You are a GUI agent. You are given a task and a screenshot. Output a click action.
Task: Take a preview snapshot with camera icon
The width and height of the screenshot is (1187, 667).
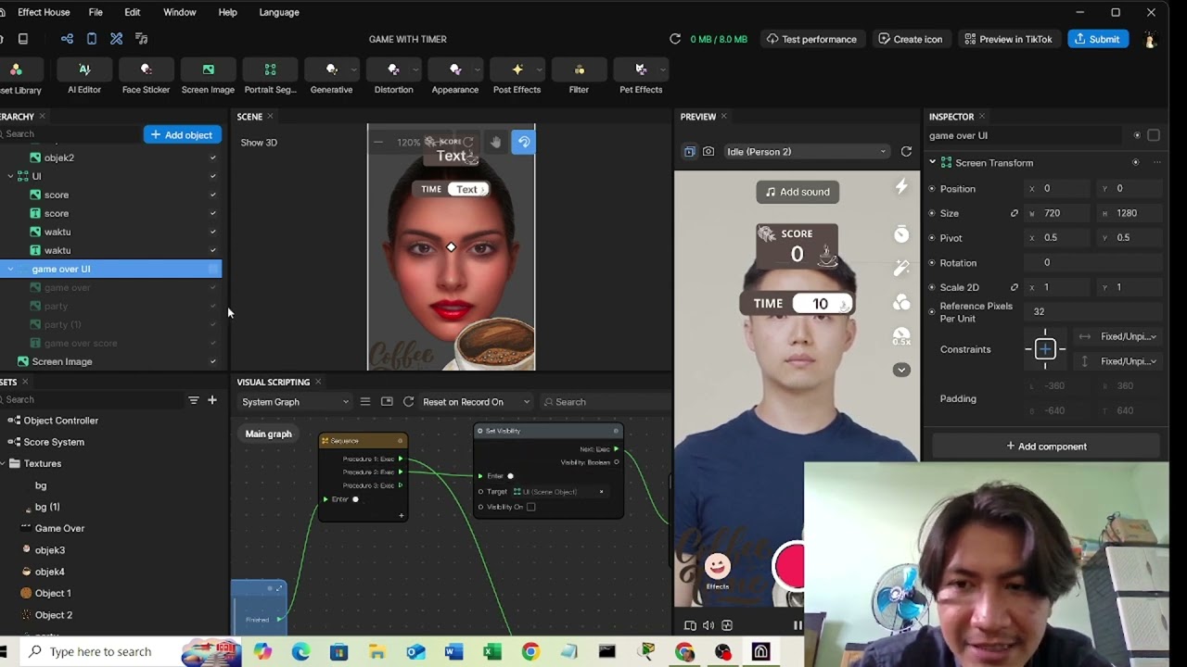(708, 152)
